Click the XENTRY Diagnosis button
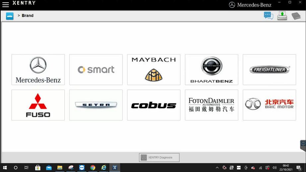 click(159, 157)
